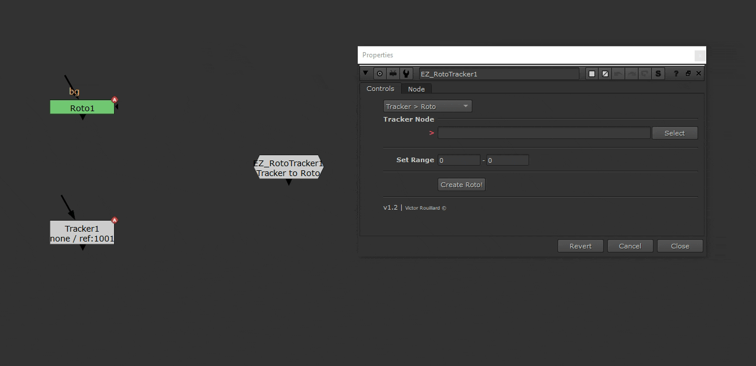This screenshot has height=366, width=756.
Task: Click the solid node color square icon
Action: [592, 74]
